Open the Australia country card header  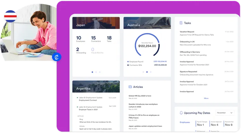pos(147,23)
